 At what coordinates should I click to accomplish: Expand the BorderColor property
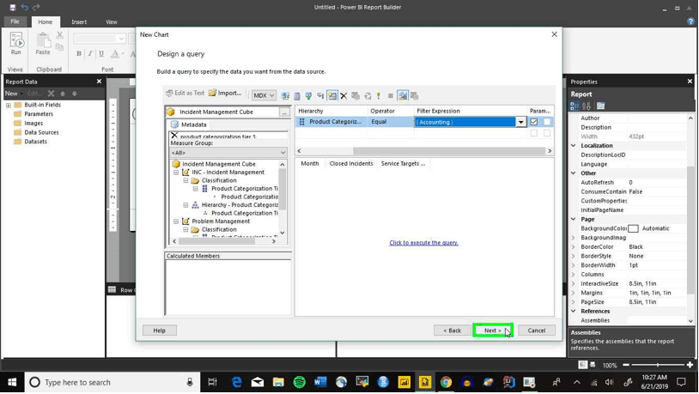tap(574, 246)
